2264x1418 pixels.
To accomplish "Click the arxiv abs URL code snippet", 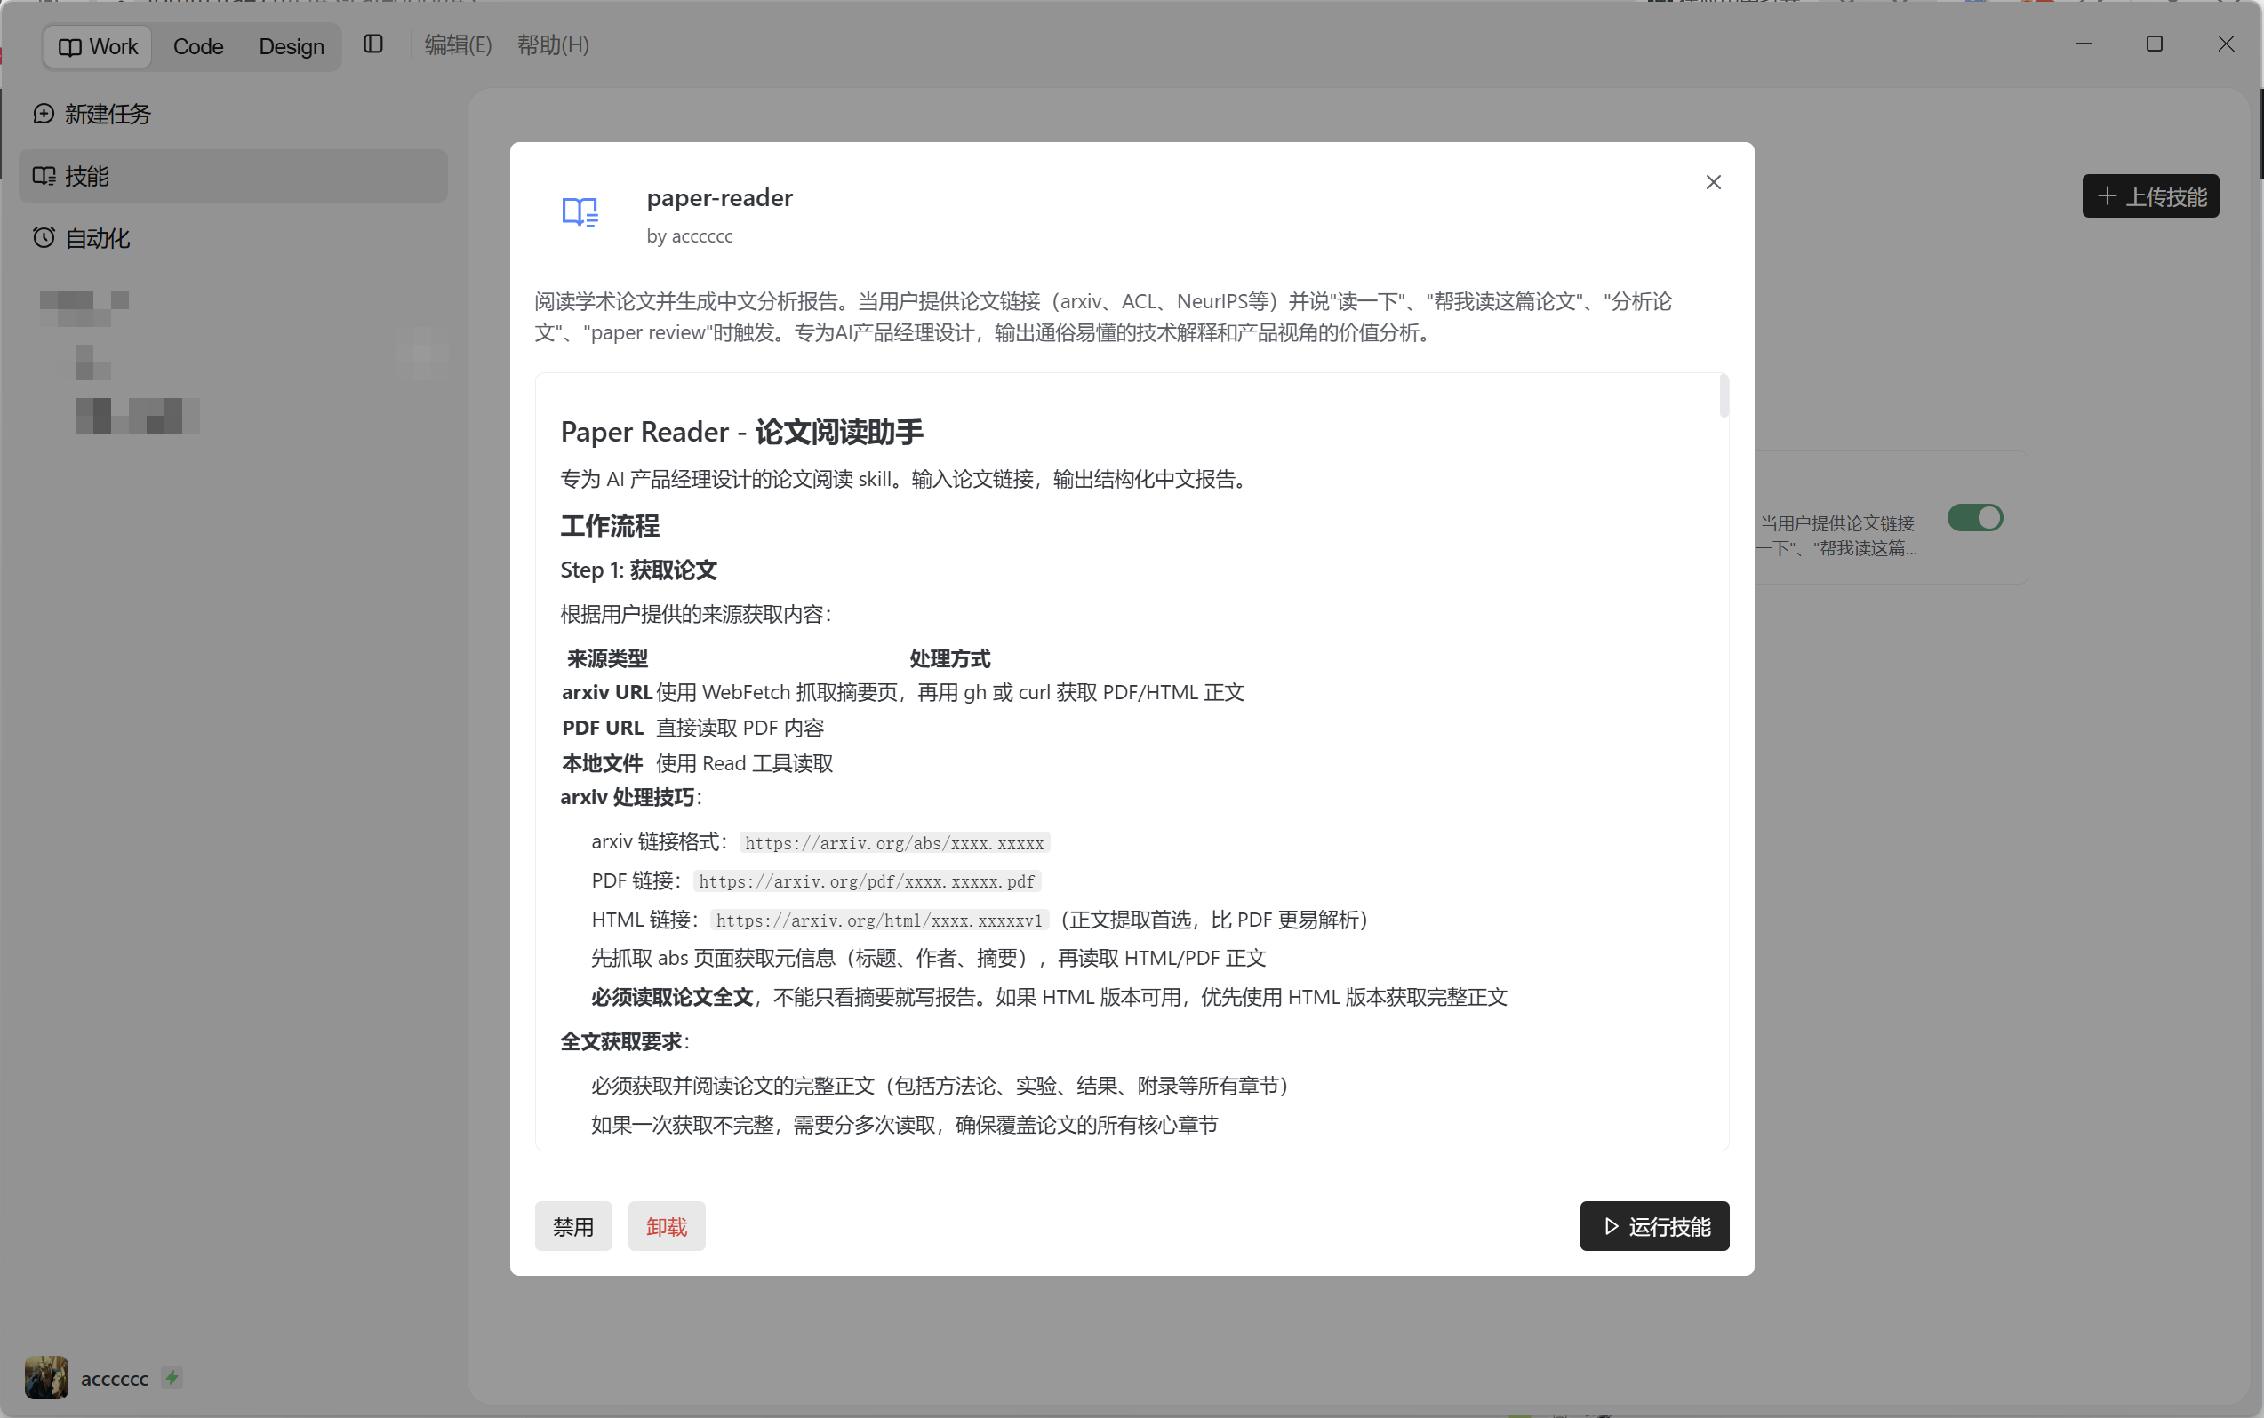I will 894,842.
